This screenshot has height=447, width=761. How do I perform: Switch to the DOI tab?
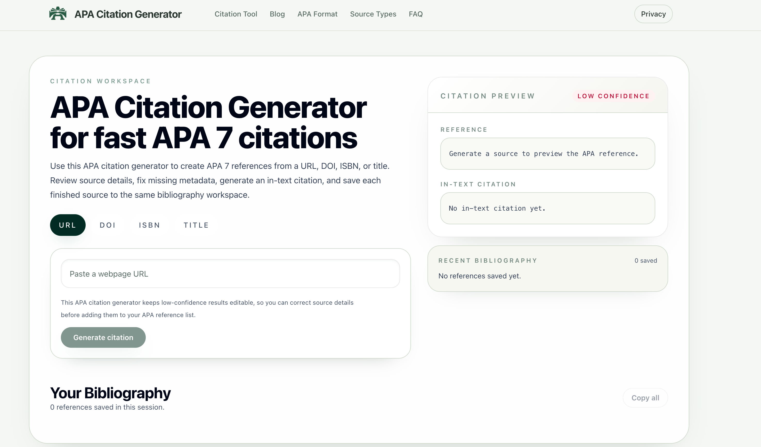pyautogui.click(x=108, y=225)
